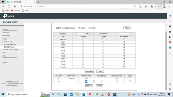This screenshot has height=97, width=173.
Task: Open Edge sidebar Office icon
Action: click(x=170, y=42)
